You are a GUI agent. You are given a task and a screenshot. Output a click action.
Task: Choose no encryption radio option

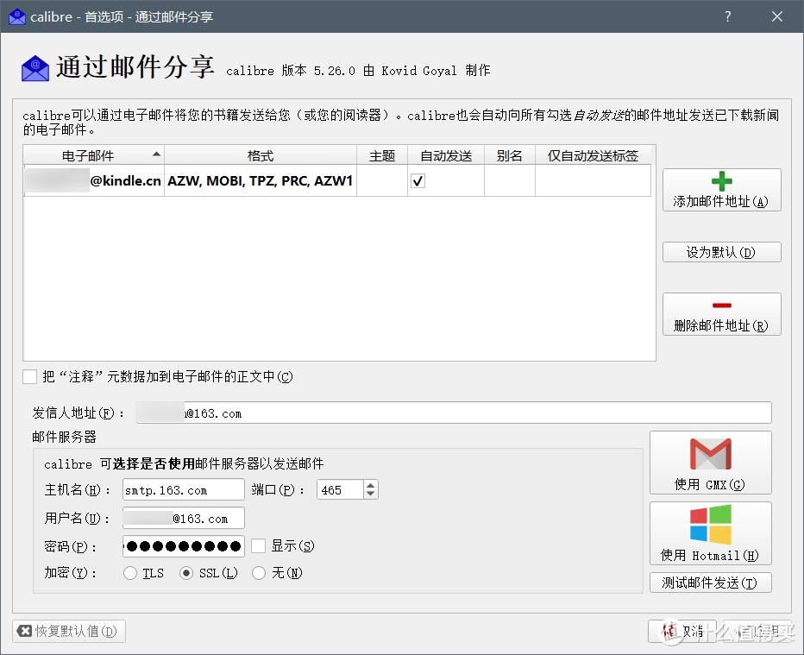tap(258, 573)
